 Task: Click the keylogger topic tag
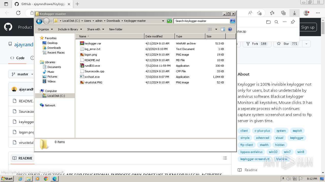point(297,138)
